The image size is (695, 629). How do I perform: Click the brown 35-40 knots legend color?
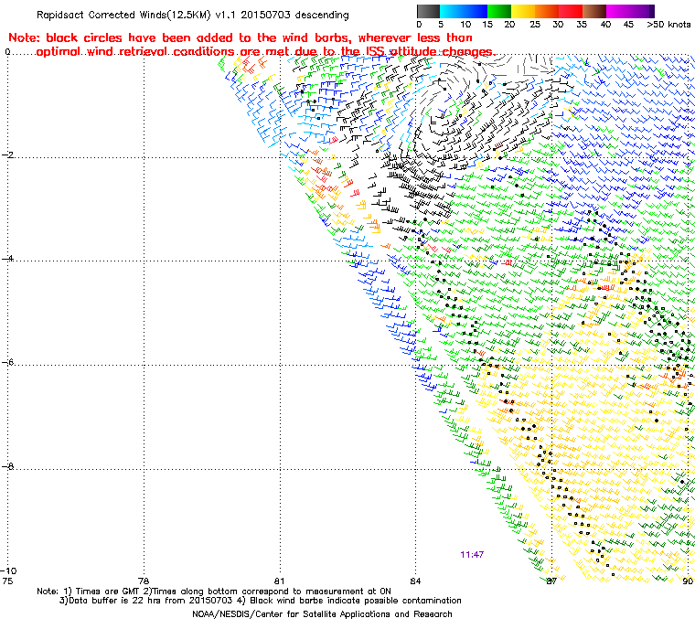tap(594, 11)
